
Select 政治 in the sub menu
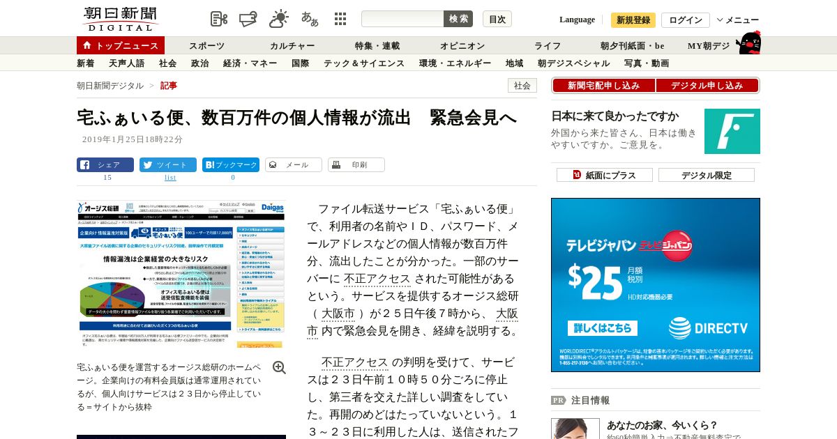[x=200, y=63]
